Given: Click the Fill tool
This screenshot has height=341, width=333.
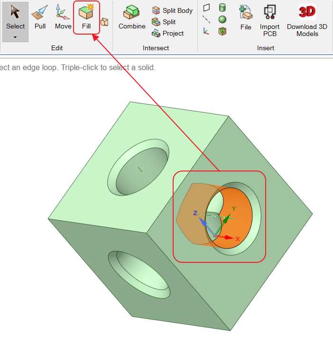Looking at the screenshot, I should (x=86, y=18).
